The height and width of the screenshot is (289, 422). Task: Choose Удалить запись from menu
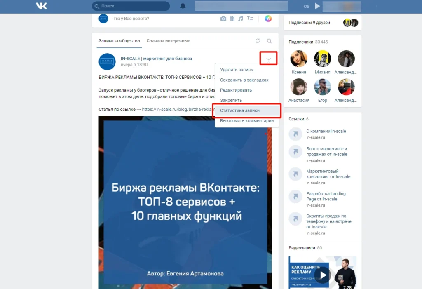247,70
